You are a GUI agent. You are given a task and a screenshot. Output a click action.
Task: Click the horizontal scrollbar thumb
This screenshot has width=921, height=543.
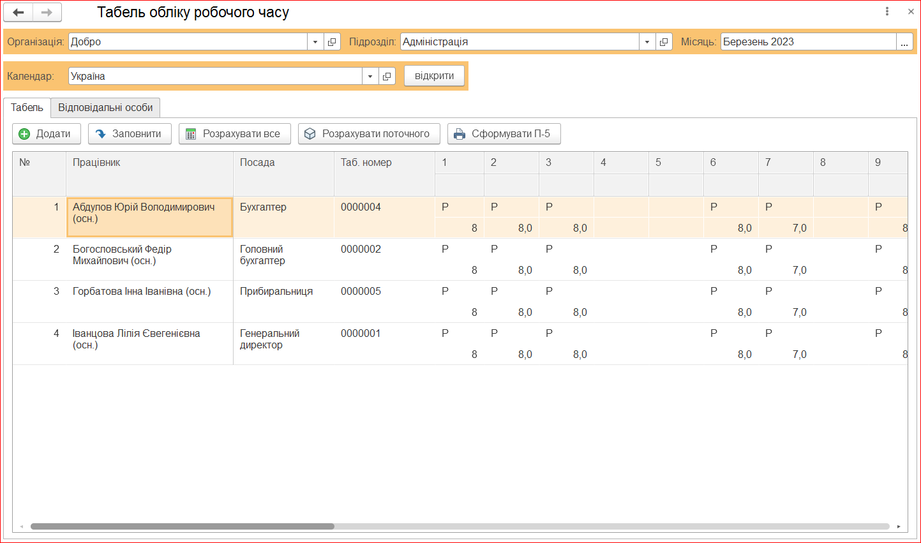[x=183, y=526]
